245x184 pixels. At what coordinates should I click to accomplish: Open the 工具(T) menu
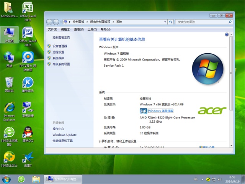tap(92, 30)
